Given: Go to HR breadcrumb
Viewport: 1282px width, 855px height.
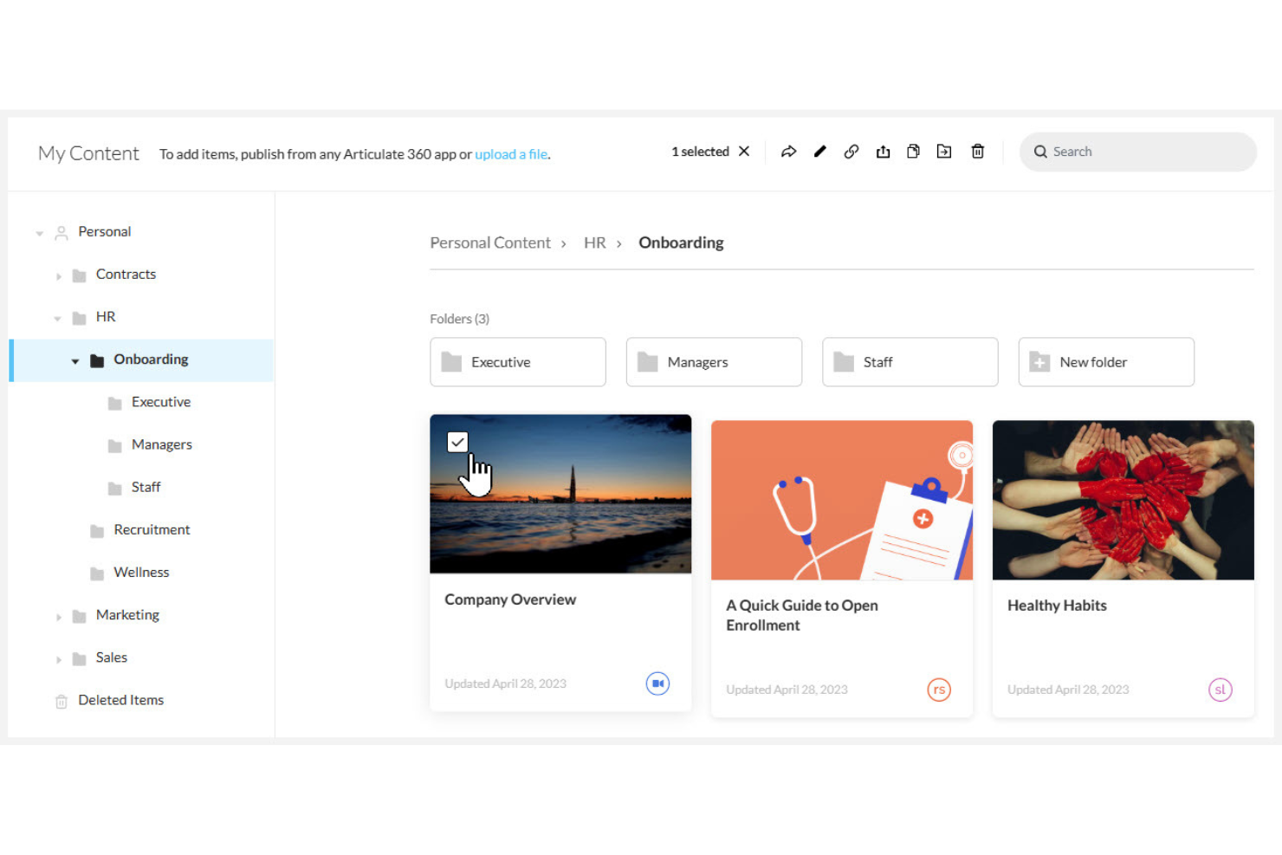Looking at the screenshot, I should coord(595,243).
